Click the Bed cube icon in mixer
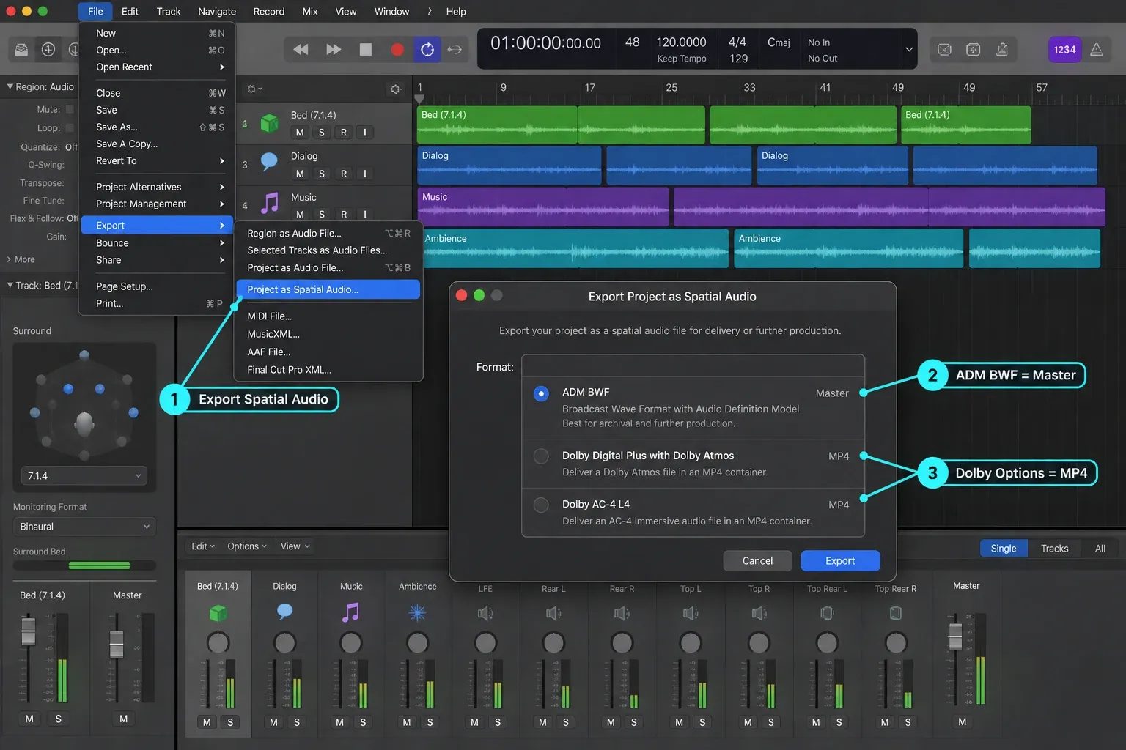1126x750 pixels. 218,612
